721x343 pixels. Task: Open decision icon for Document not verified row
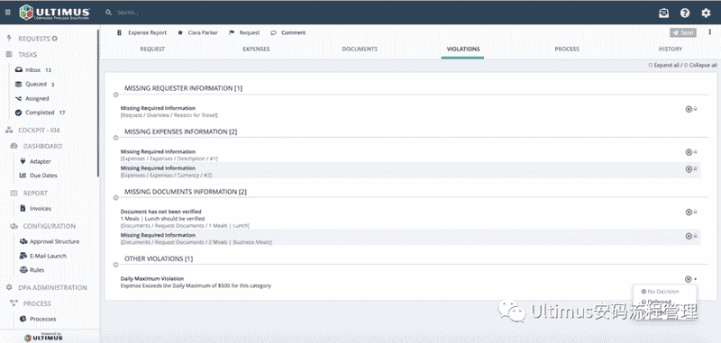tap(689, 212)
